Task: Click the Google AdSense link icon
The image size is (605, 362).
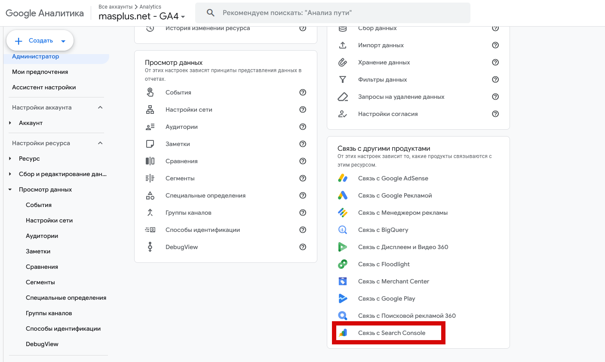Action: tap(343, 178)
